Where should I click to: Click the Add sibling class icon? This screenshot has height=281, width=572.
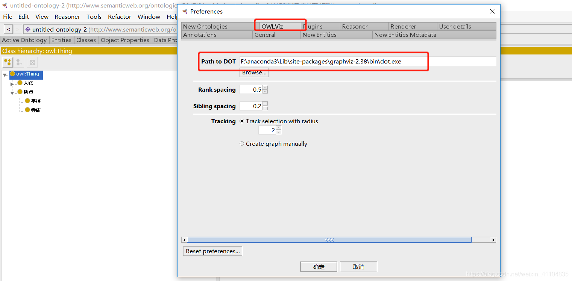(19, 62)
